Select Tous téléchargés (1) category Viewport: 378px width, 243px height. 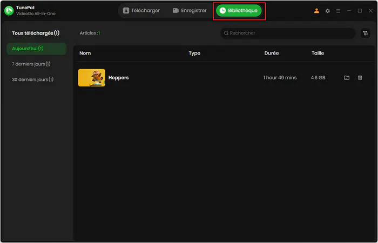coord(36,33)
